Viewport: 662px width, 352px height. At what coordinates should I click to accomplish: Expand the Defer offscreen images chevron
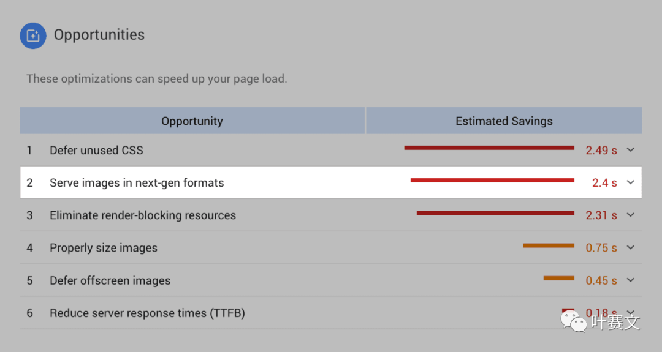[631, 280]
